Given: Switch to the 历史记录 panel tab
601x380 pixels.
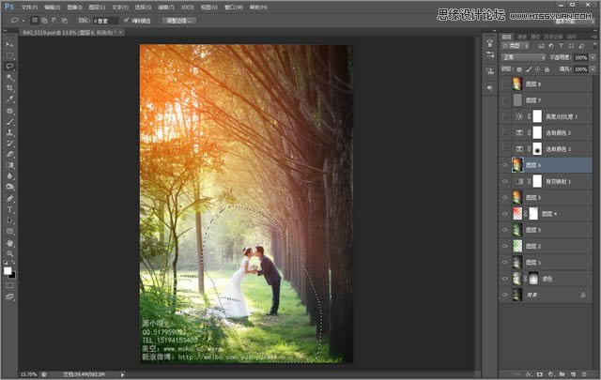Looking at the screenshot, I should pyautogui.click(x=553, y=37).
